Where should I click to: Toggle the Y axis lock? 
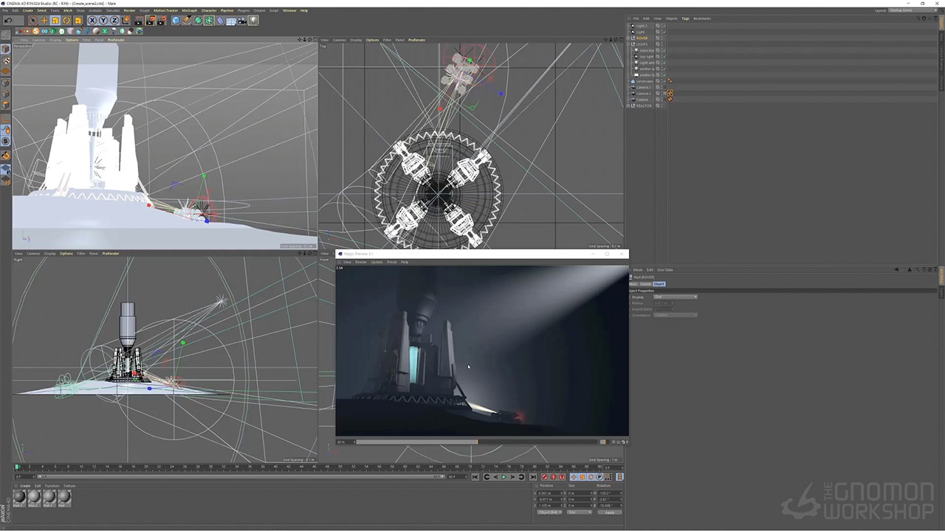(x=103, y=21)
